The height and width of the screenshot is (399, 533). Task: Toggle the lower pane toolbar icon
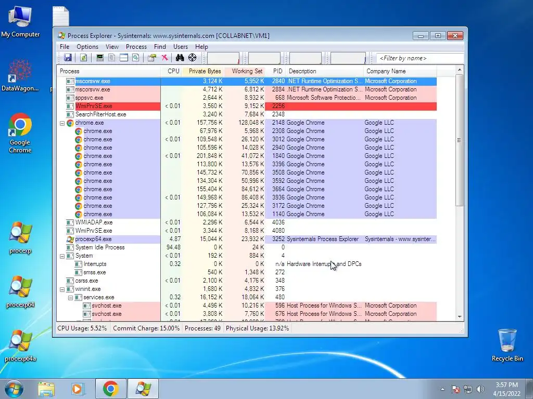pos(124,58)
